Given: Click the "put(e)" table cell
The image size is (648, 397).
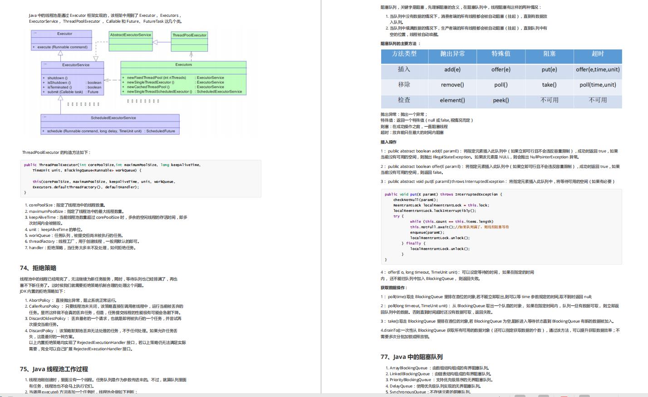Looking at the screenshot, I should click(x=549, y=69).
